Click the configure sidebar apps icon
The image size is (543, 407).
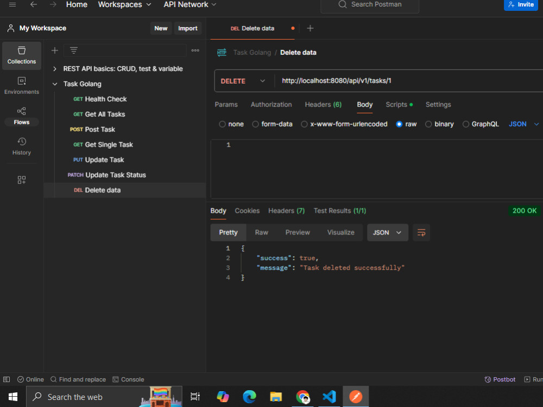coord(22,180)
